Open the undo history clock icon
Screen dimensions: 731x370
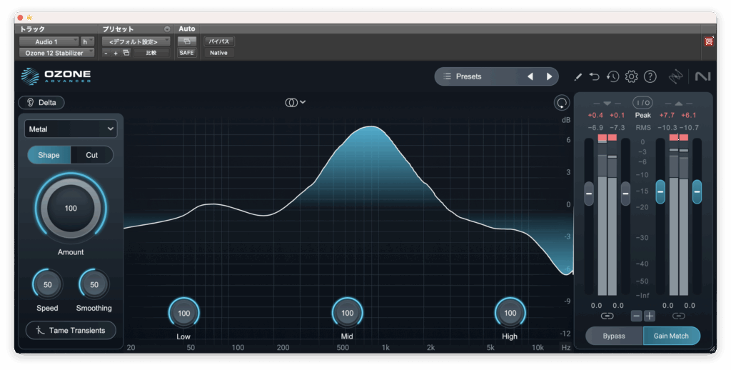[612, 76]
